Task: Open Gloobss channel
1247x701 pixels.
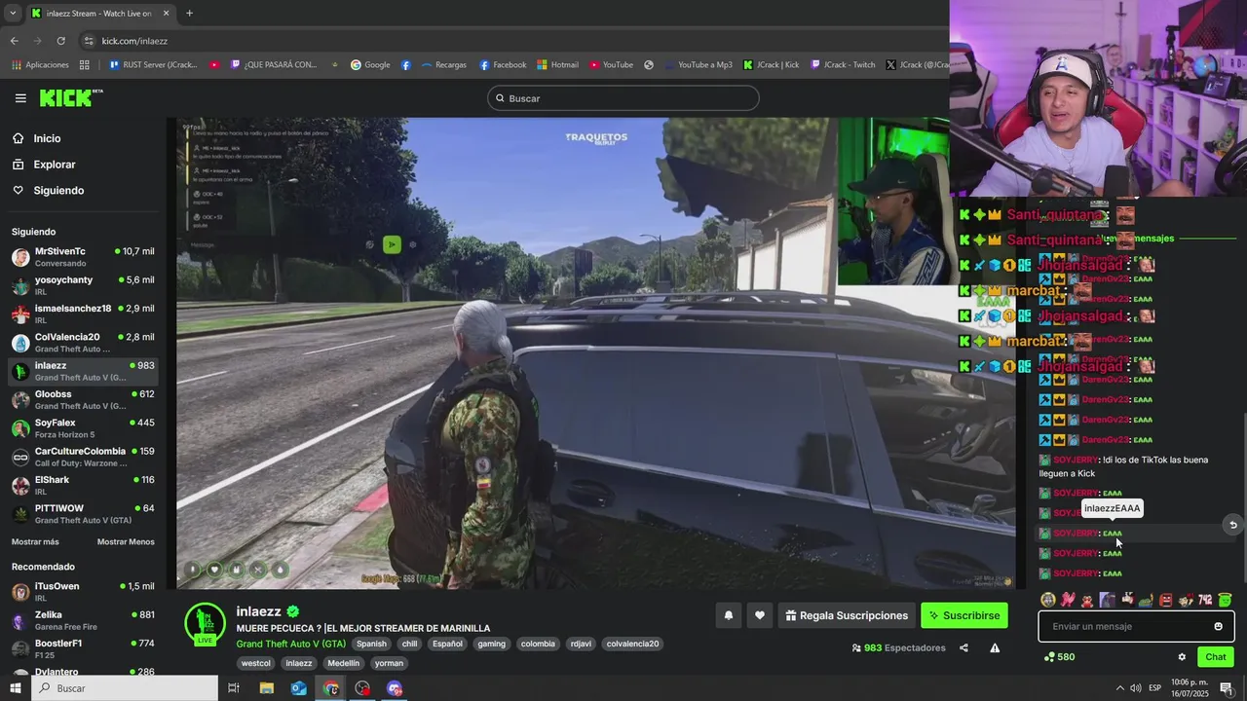Action: [83, 399]
